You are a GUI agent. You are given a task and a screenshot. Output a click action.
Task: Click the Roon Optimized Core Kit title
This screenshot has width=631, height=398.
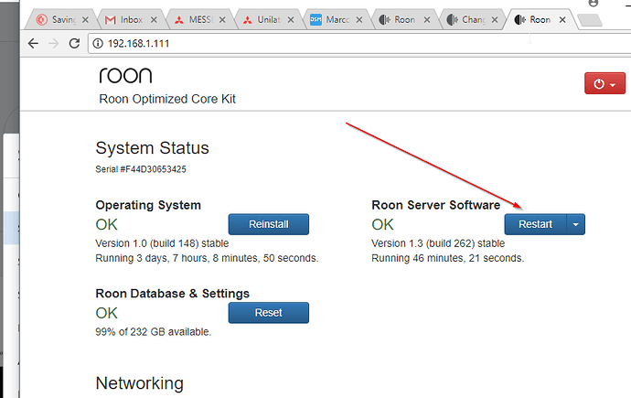167,99
